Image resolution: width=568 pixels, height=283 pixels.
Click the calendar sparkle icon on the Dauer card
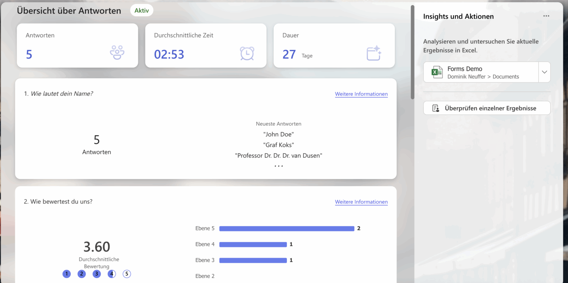373,53
